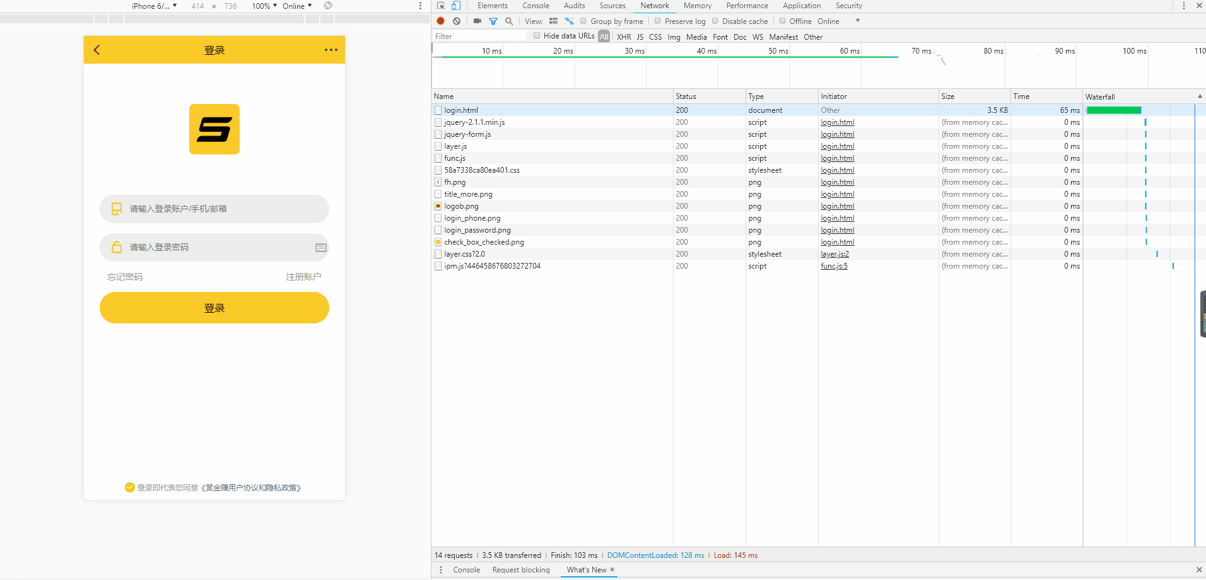Switch to the Application tab
This screenshot has height=580, width=1206.
click(x=802, y=6)
